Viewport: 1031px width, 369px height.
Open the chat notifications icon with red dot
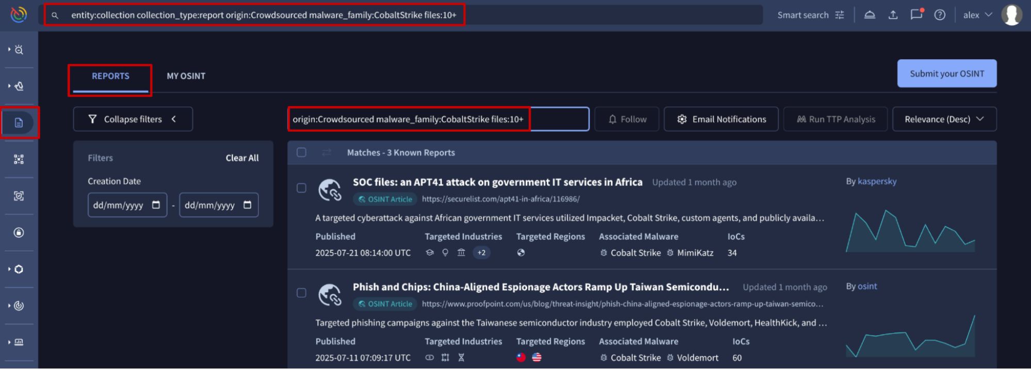917,14
